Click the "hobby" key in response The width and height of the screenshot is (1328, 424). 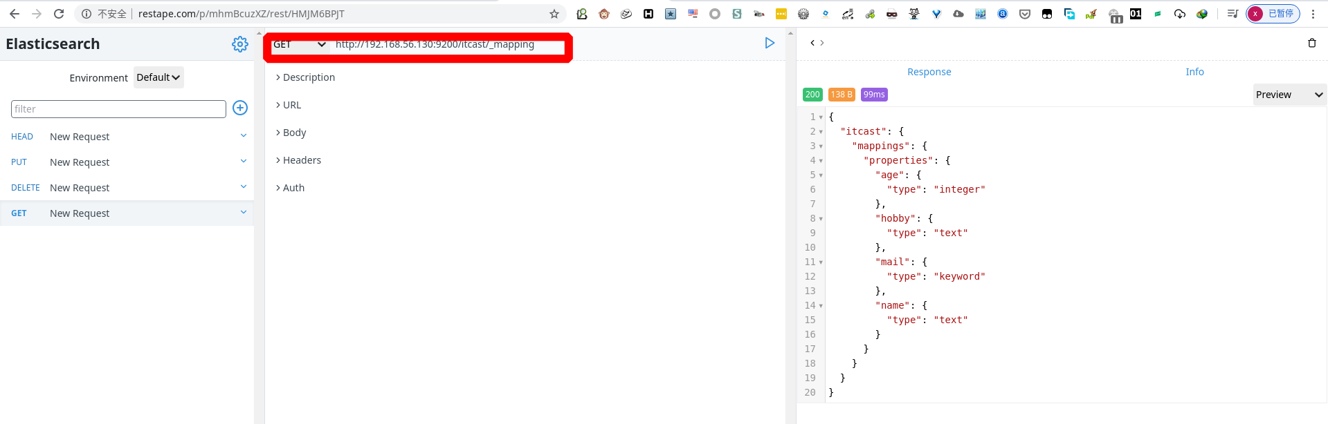[x=895, y=218]
